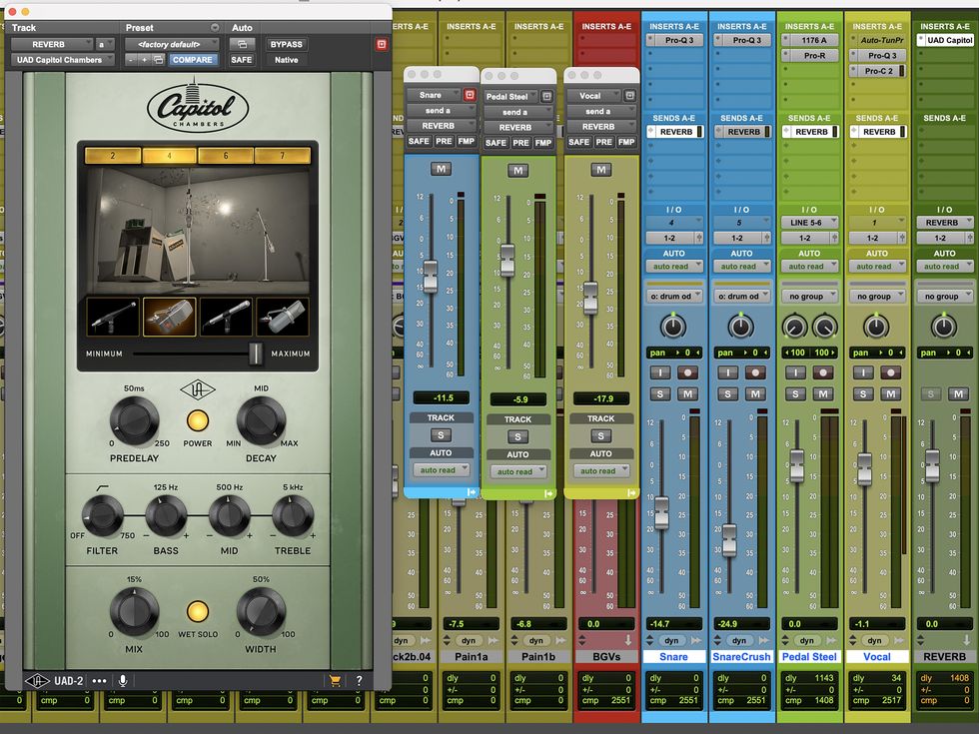Click the next preset plus button
This screenshot has width=979, height=734.
144,60
